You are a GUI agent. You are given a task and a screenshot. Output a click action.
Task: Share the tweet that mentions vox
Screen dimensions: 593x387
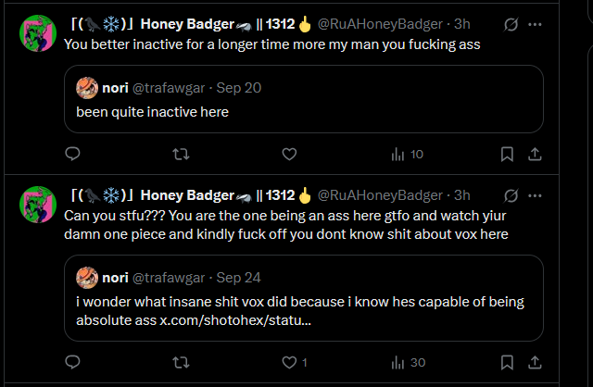(535, 362)
